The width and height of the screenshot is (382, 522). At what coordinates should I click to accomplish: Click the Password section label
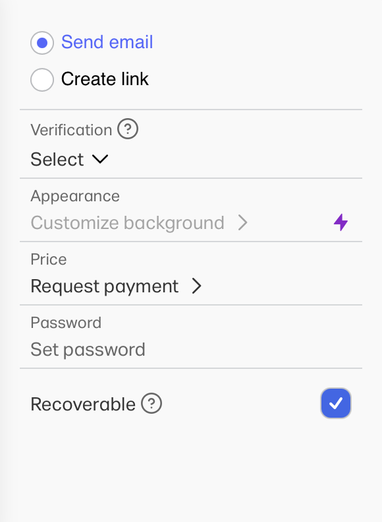(66, 323)
